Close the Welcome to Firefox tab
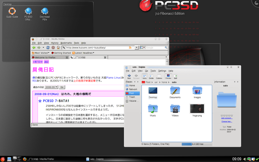The height and width of the screenshot is (162, 259). pos(67,57)
